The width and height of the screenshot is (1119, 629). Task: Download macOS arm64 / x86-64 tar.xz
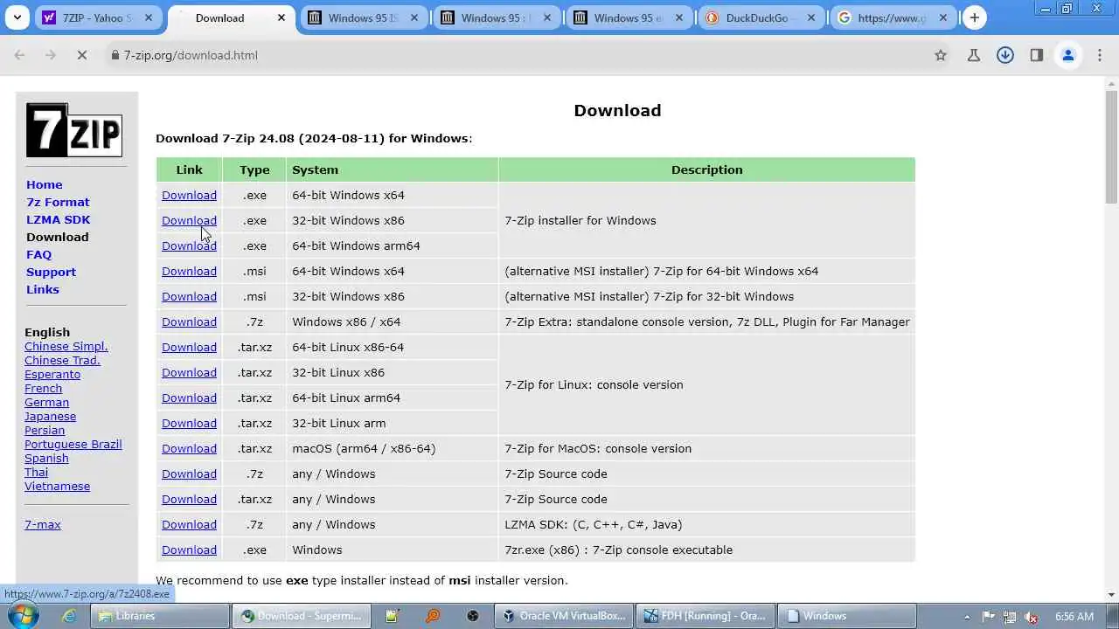coord(189,448)
